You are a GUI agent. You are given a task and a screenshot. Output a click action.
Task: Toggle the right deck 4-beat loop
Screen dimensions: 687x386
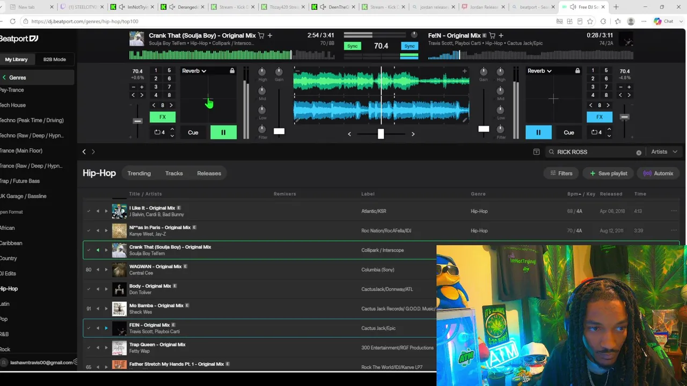596,132
